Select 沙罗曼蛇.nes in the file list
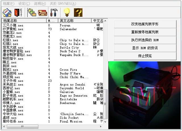 (x=13, y=29)
